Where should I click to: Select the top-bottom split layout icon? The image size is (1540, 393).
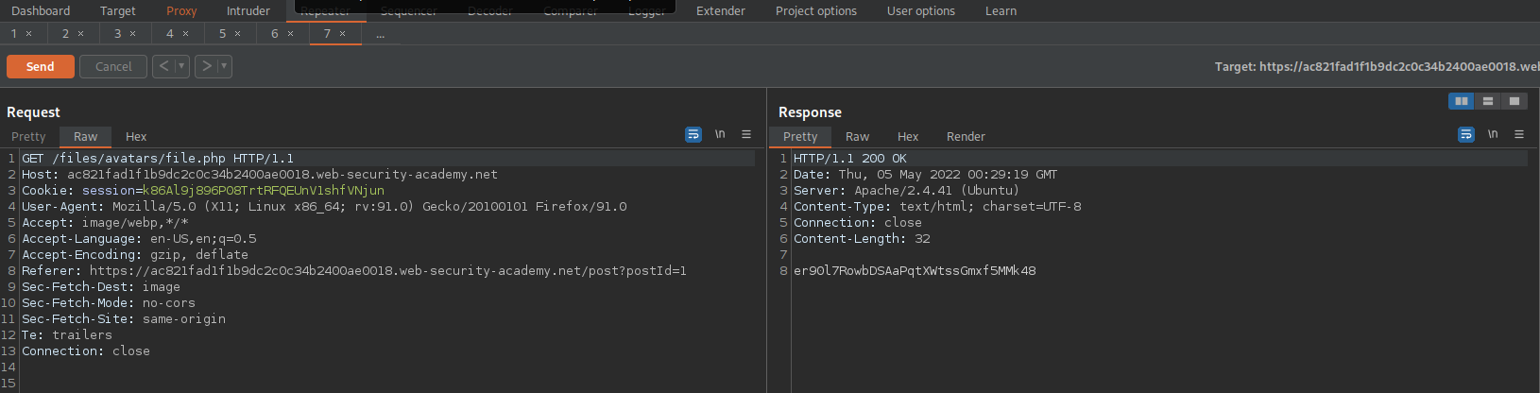pos(1488,101)
